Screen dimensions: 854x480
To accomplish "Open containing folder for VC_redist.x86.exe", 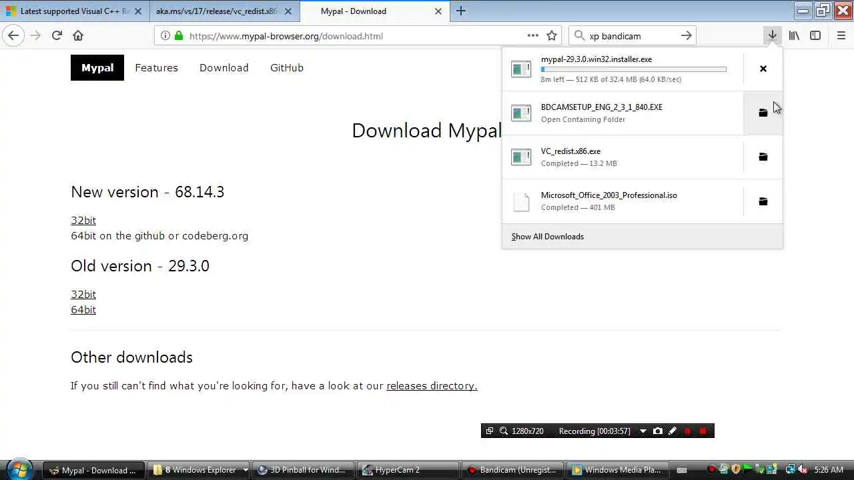I will click(763, 157).
